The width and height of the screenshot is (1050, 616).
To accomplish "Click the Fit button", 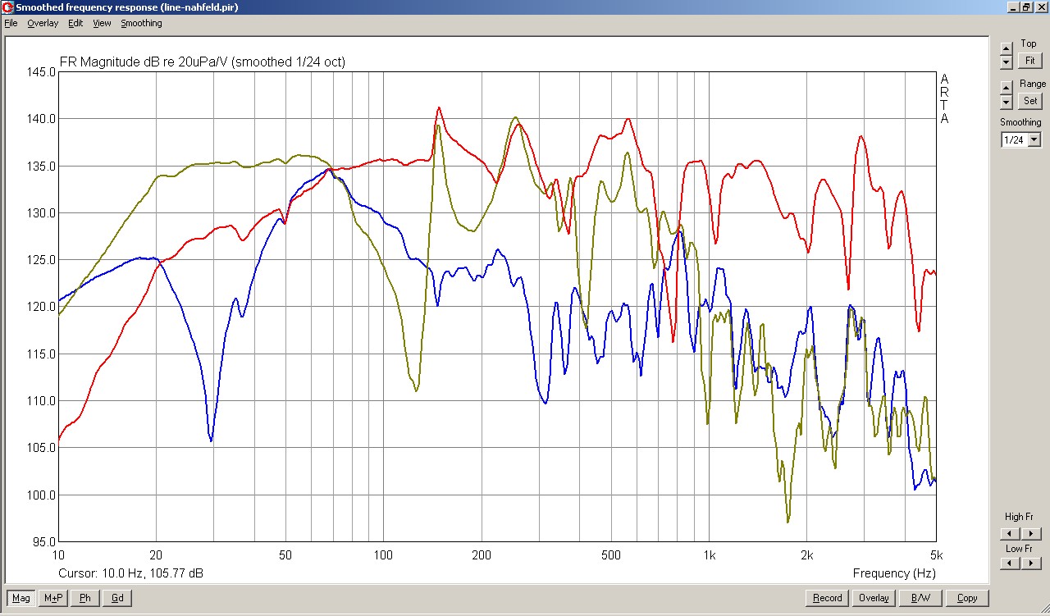I will pyautogui.click(x=1029, y=61).
